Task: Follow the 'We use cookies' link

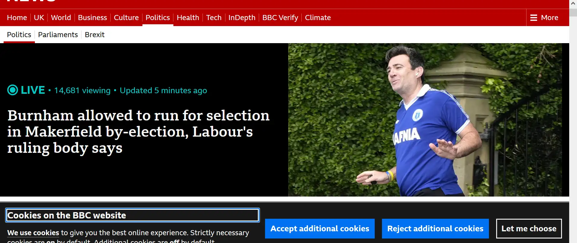Action: click(33, 233)
